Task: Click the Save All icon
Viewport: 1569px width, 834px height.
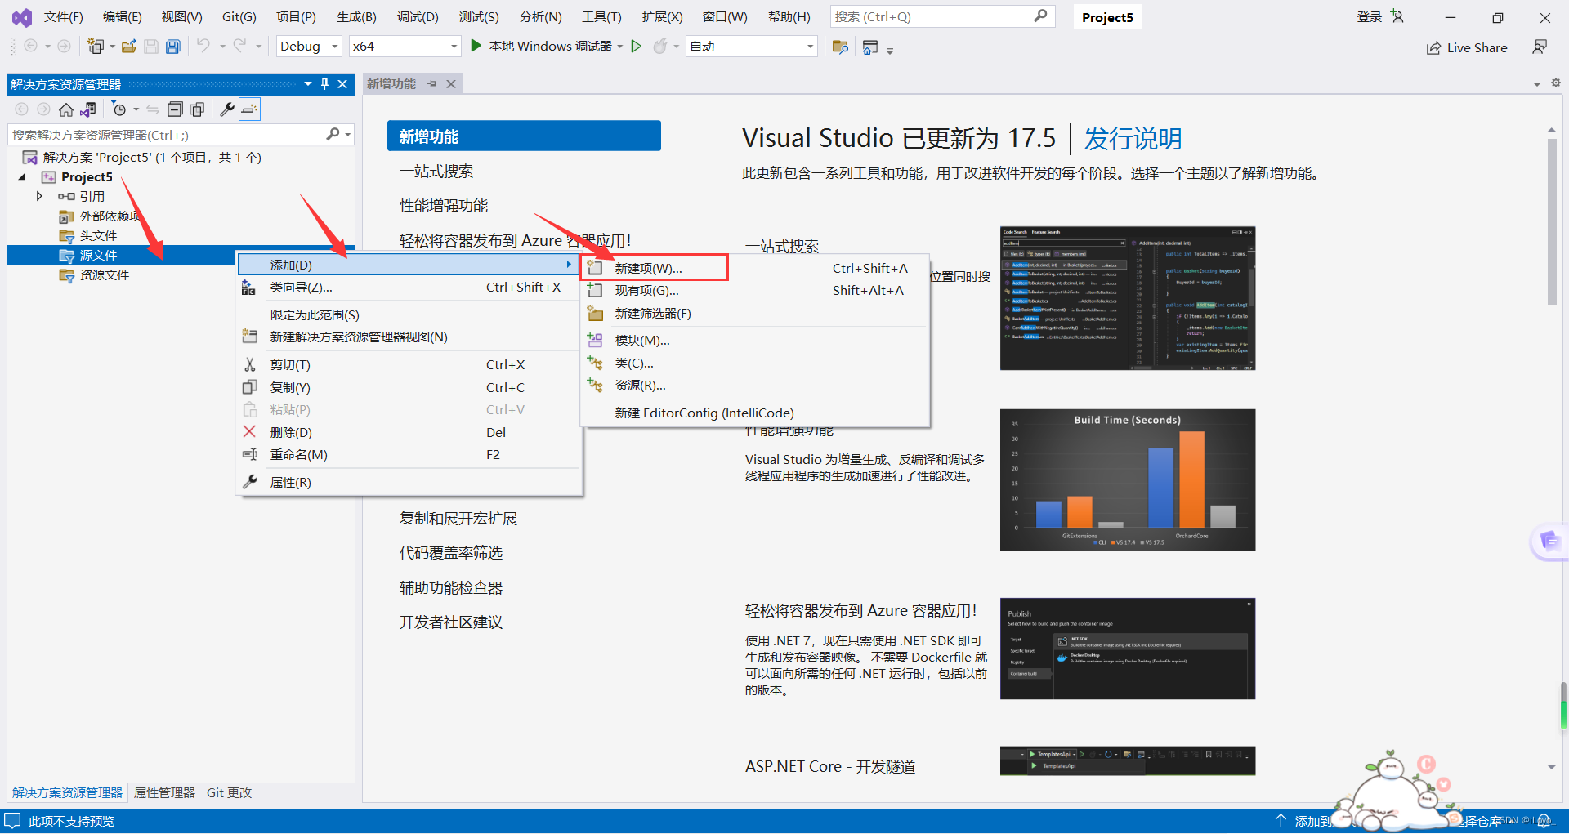Action: (x=172, y=47)
